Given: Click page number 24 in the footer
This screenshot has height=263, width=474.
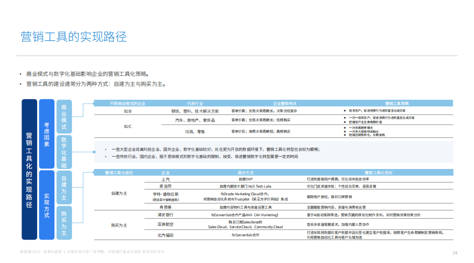Looking at the screenshot, I should [x=454, y=252].
